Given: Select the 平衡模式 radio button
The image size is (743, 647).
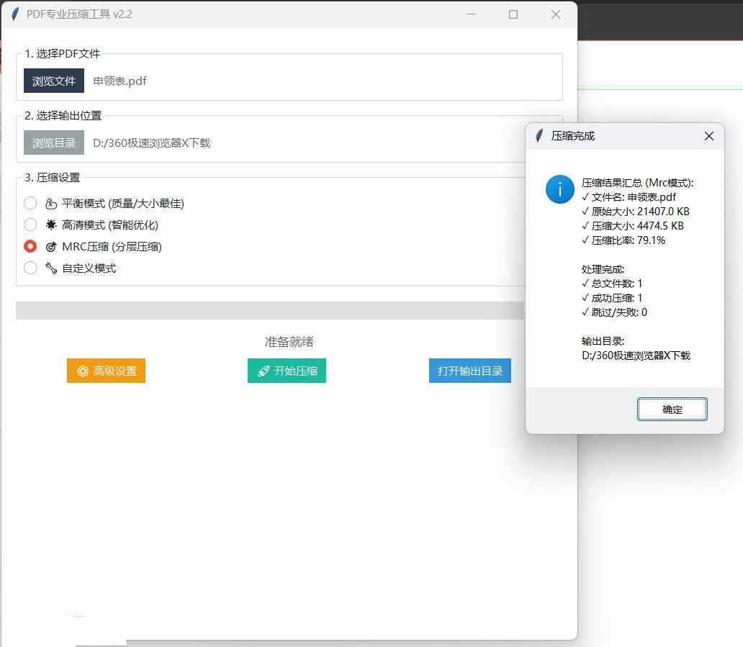Looking at the screenshot, I should coord(30,203).
